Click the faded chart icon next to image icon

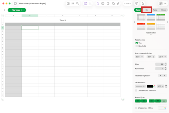90,4
